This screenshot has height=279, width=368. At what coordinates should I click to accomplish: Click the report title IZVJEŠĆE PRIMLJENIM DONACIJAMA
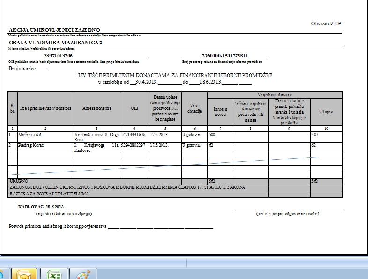coord(175,75)
